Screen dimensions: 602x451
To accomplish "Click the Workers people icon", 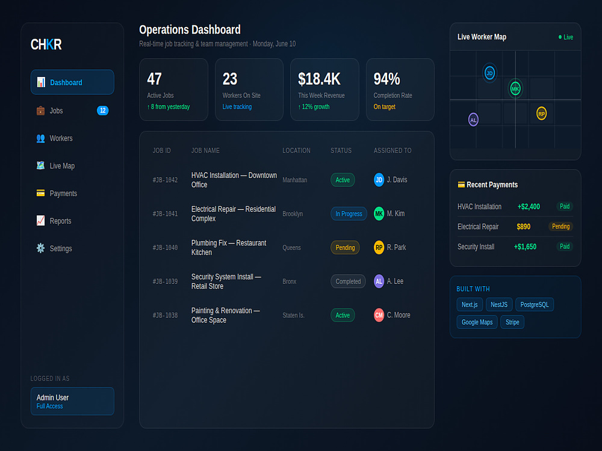I will click(x=40, y=138).
